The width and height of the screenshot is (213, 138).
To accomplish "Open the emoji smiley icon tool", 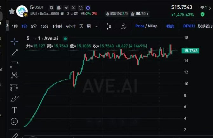I will (x=14, y=121).
